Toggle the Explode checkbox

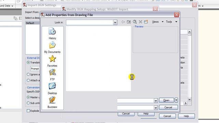click(x=28, y=111)
